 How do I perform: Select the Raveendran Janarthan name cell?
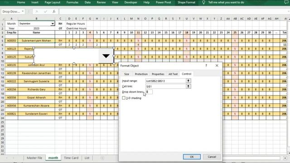pyautogui.click(x=36, y=73)
